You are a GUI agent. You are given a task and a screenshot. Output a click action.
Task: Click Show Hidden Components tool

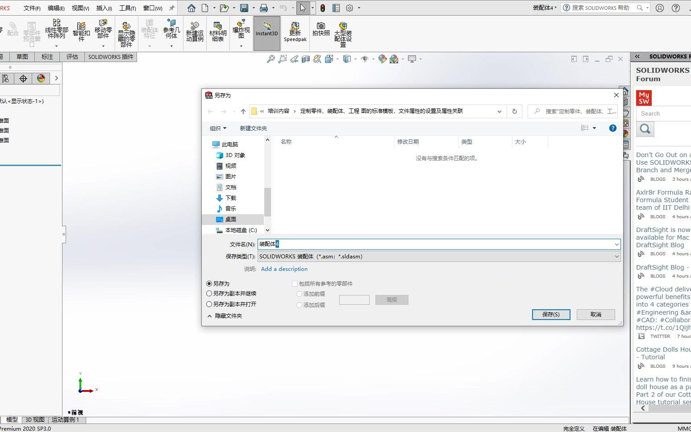[x=126, y=34]
